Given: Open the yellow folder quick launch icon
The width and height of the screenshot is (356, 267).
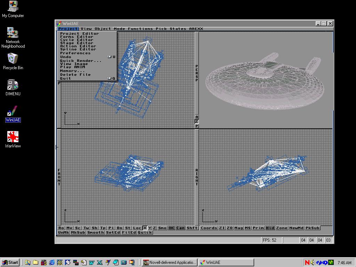Looking at the screenshot, I should (36, 262).
